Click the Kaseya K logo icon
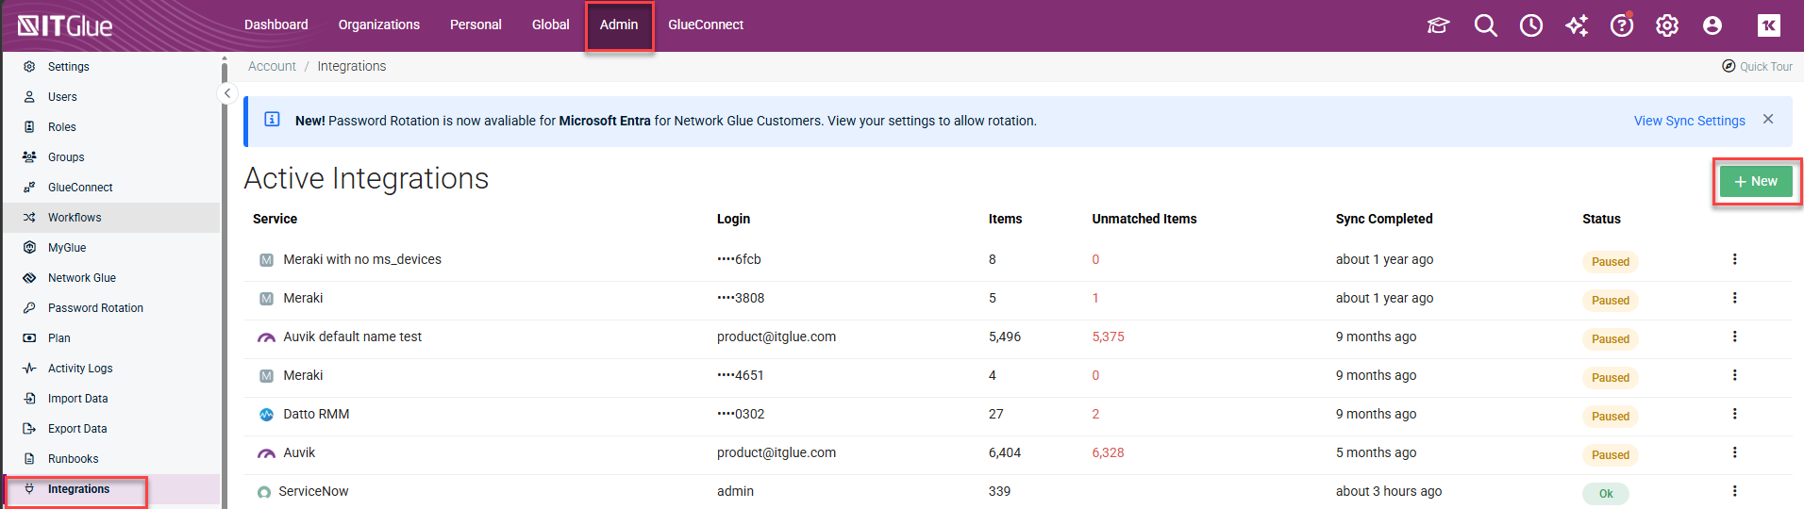The width and height of the screenshot is (1804, 509). coord(1768,25)
